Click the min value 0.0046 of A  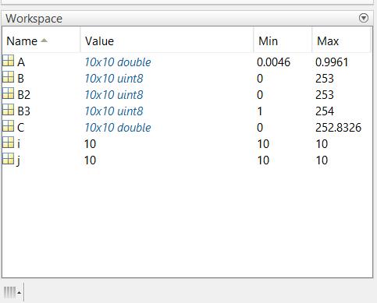click(273, 62)
